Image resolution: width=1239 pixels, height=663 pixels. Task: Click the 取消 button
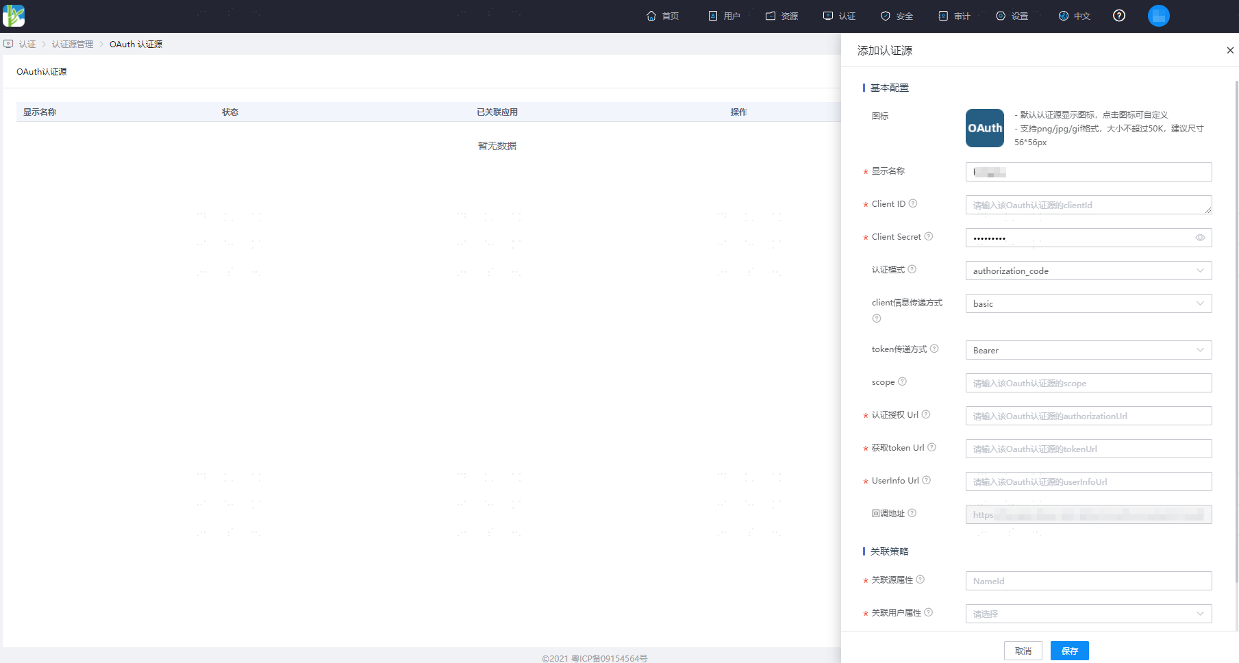[x=1023, y=651]
